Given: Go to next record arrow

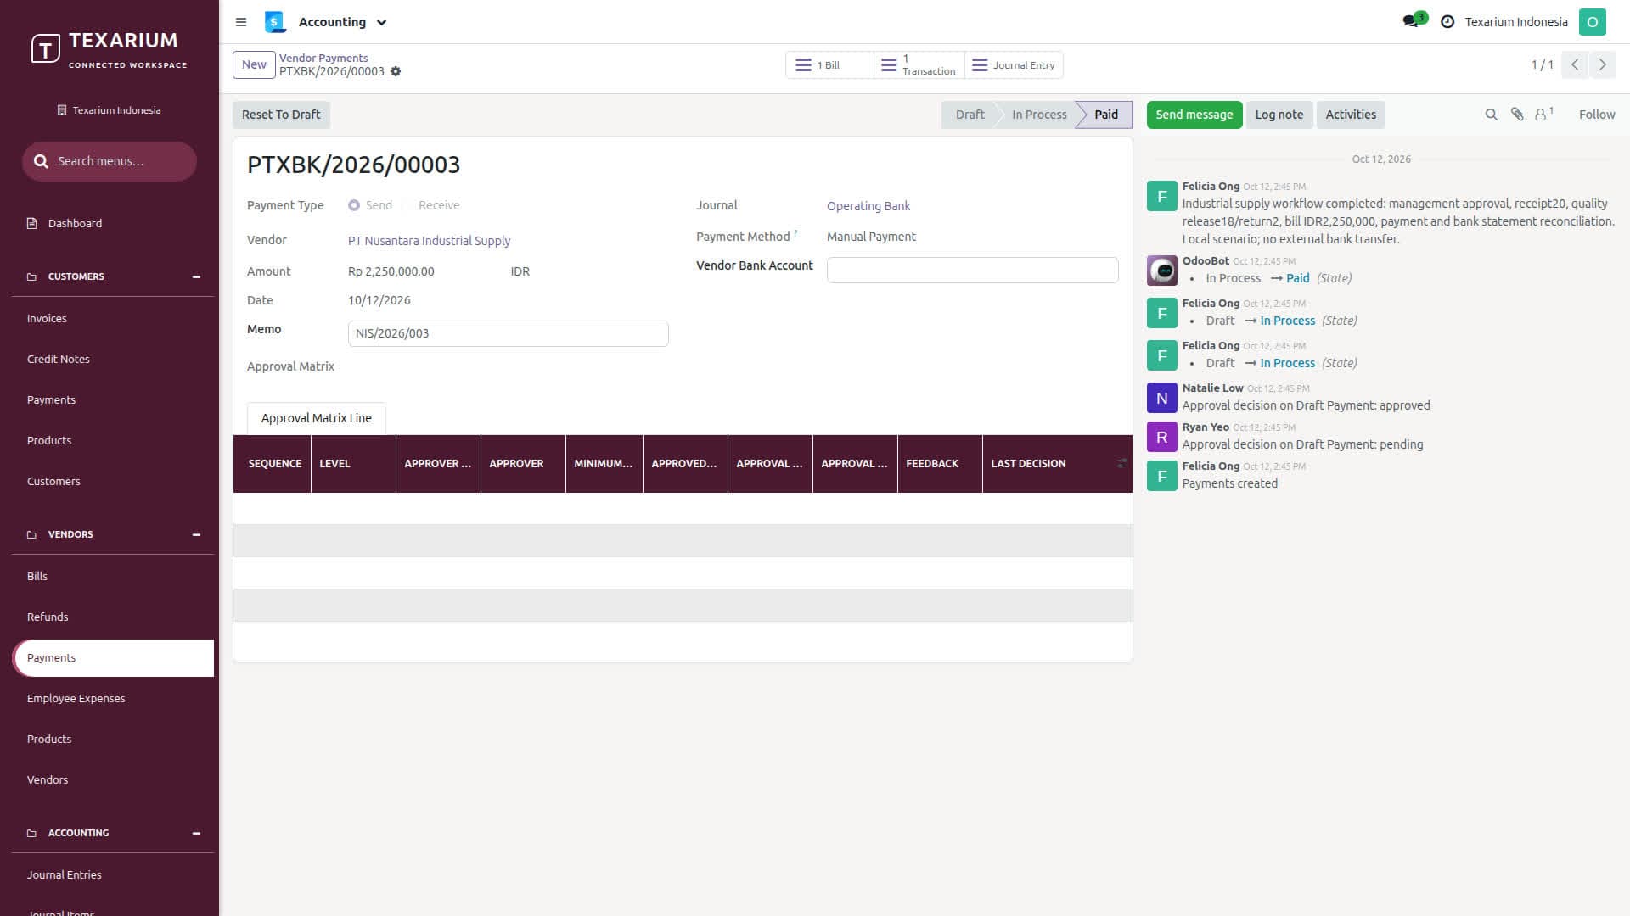Looking at the screenshot, I should [x=1602, y=64].
